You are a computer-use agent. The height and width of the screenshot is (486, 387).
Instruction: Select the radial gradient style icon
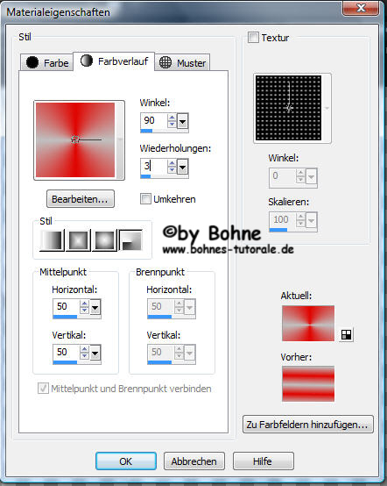point(130,240)
